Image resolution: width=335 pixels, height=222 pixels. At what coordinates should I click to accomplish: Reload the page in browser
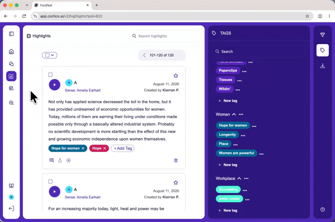point(24,16)
